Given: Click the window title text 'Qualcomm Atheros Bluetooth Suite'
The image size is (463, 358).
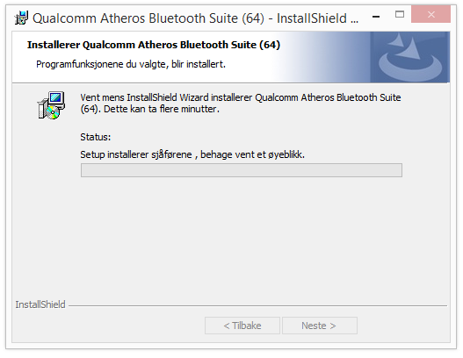Looking at the screenshot, I should point(135,18).
